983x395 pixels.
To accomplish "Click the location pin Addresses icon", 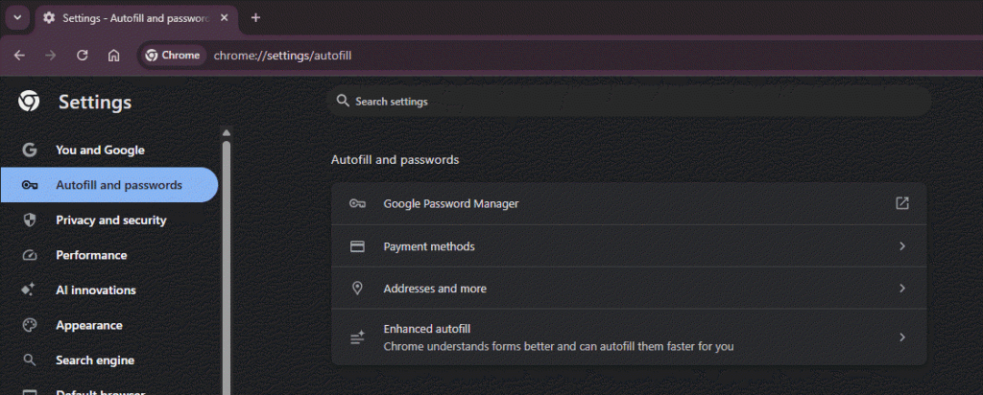I will click(x=357, y=288).
